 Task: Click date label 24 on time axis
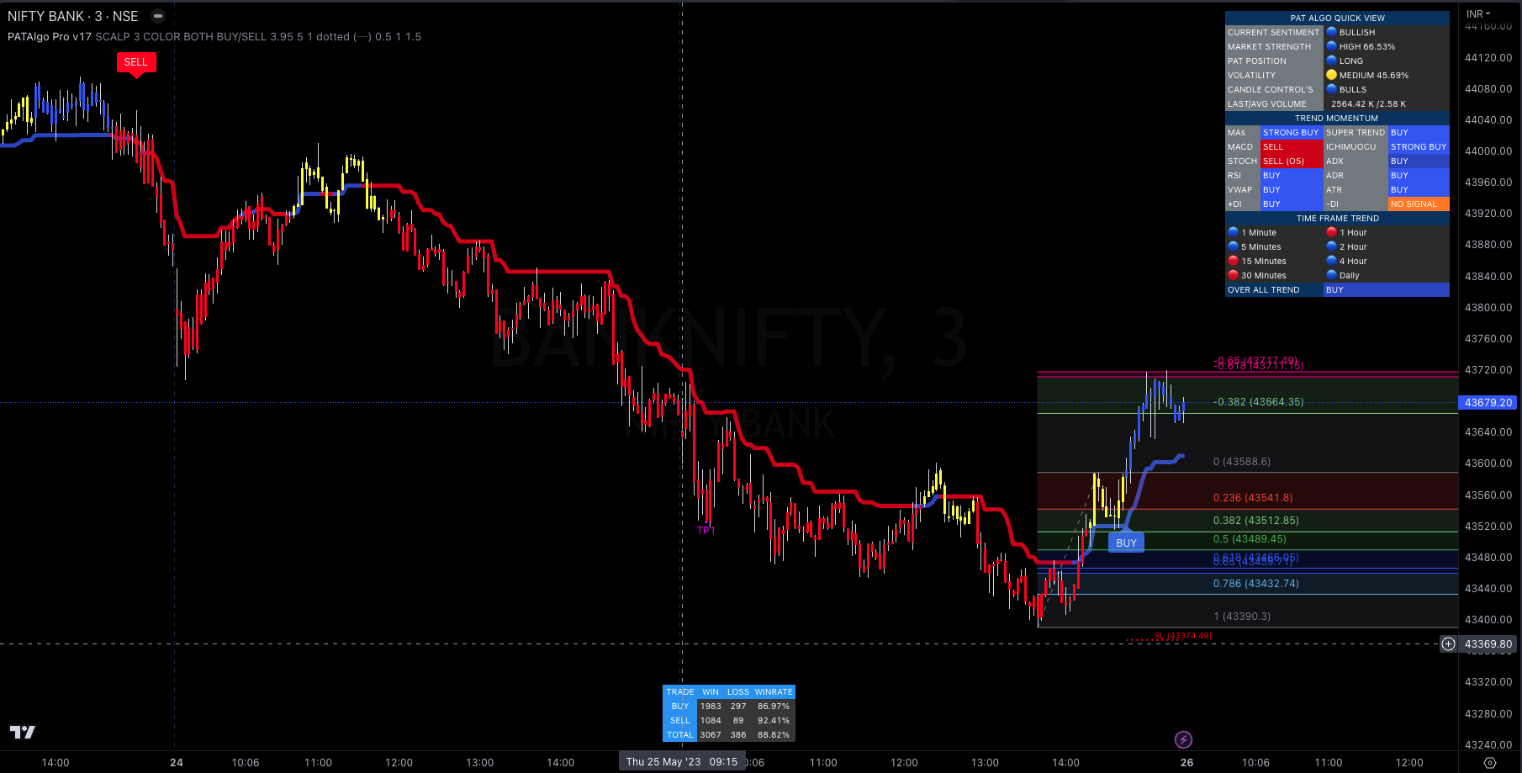pos(177,763)
